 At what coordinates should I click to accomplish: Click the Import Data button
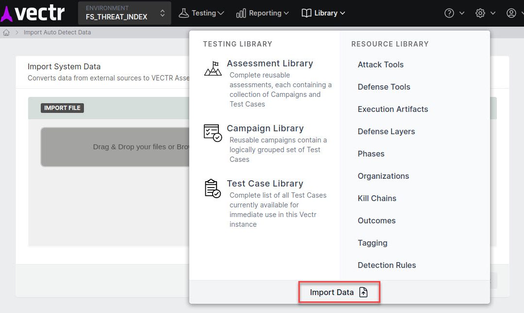coord(339,292)
